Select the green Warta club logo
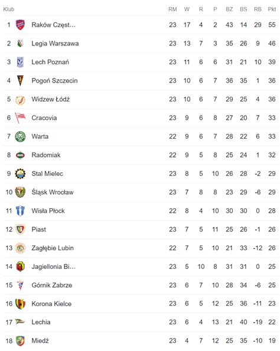The image size is (280, 351). click(20, 136)
